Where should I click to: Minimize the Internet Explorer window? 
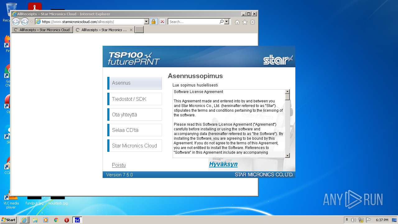(243, 14)
